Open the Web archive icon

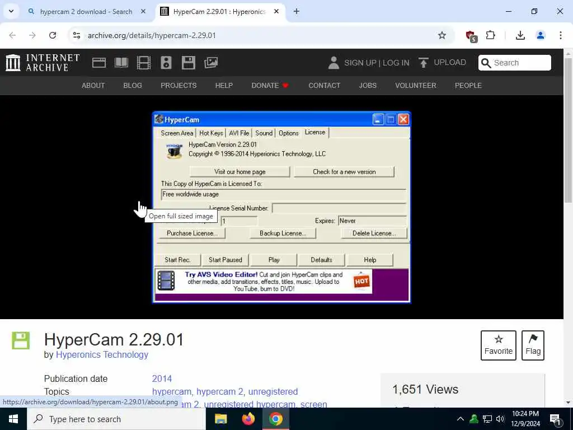tap(98, 63)
